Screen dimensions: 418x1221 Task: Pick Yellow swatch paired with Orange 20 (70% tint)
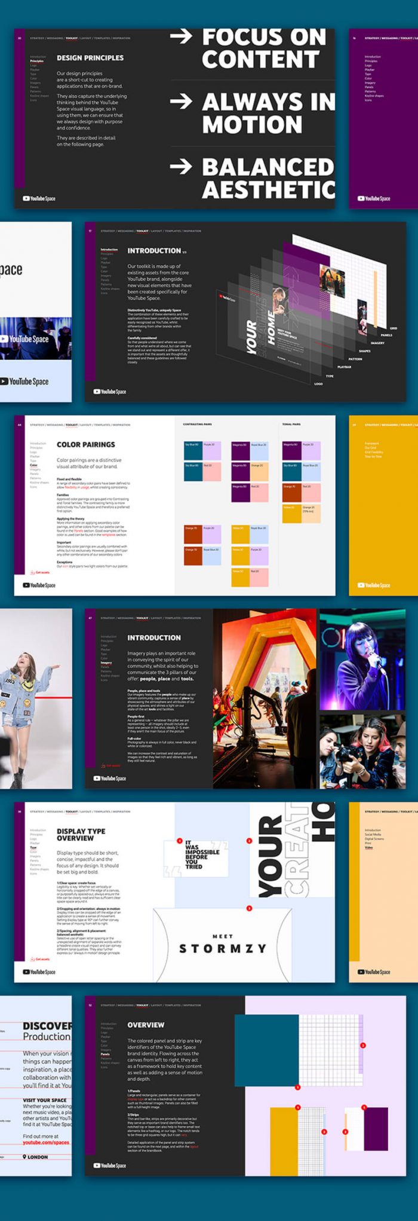[291, 514]
